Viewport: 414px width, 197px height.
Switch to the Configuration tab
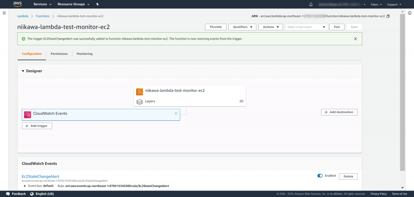point(32,54)
